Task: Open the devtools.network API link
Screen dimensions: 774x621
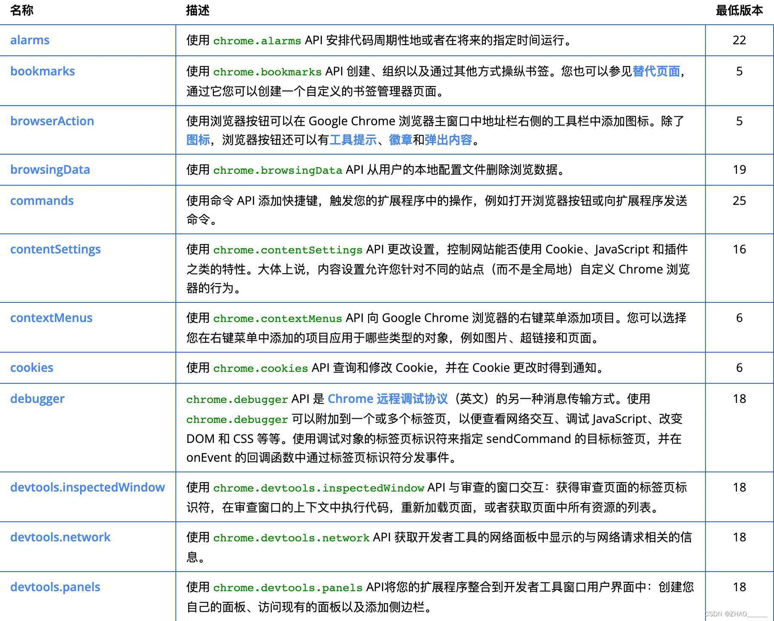Action: tap(60, 537)
